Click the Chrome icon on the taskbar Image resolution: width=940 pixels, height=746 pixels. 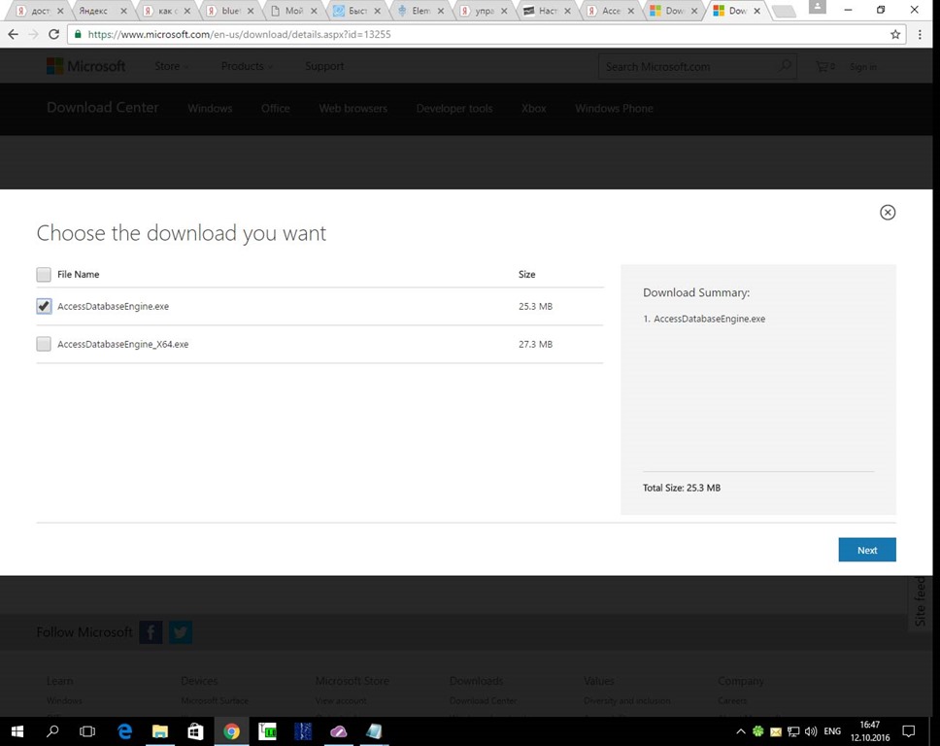click(231, 731)
